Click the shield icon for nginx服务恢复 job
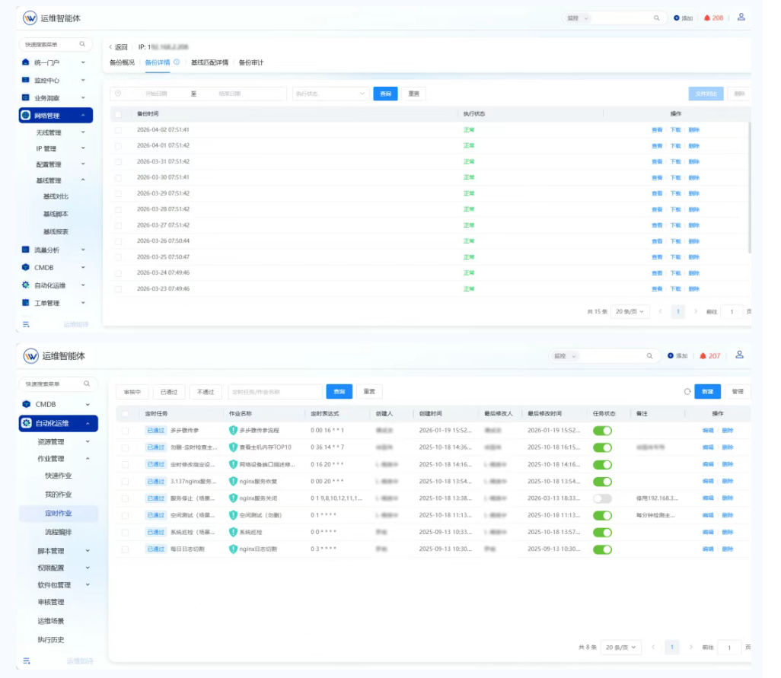781x678 pixels. point(233,481)
